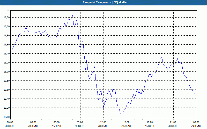This screenshot has width=207, height=129.
Task: Select the y-axis value 11,20
Action: point(6,63)
